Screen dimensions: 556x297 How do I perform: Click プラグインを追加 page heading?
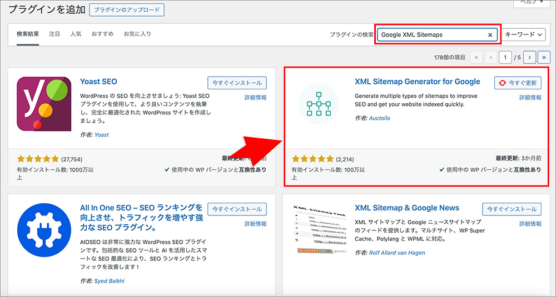(47, 9)
